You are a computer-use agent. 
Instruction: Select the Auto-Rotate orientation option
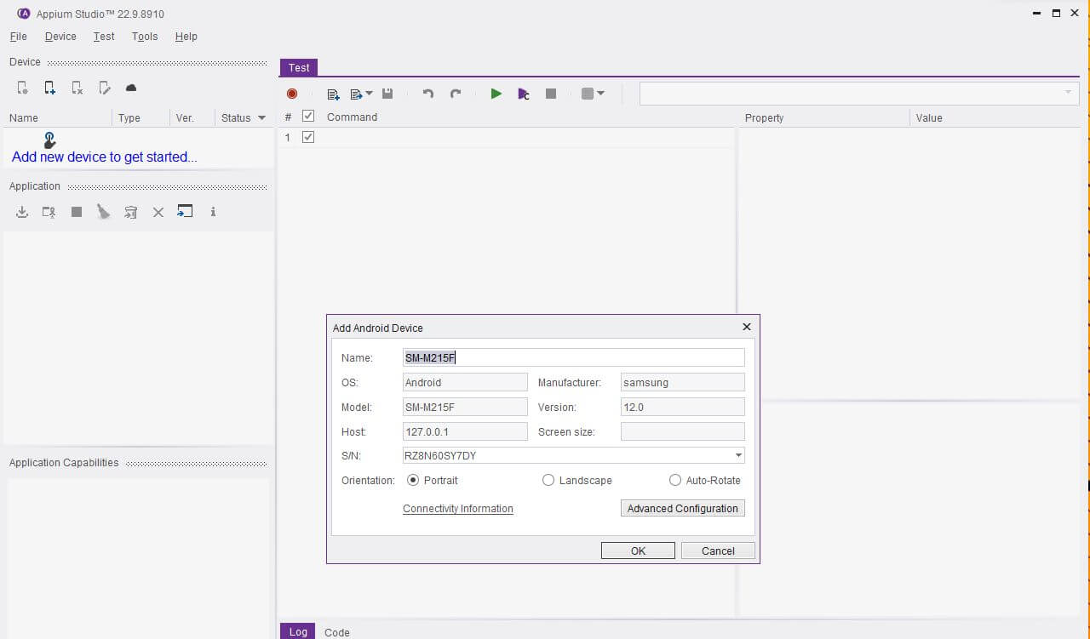(x=675, y=481)
